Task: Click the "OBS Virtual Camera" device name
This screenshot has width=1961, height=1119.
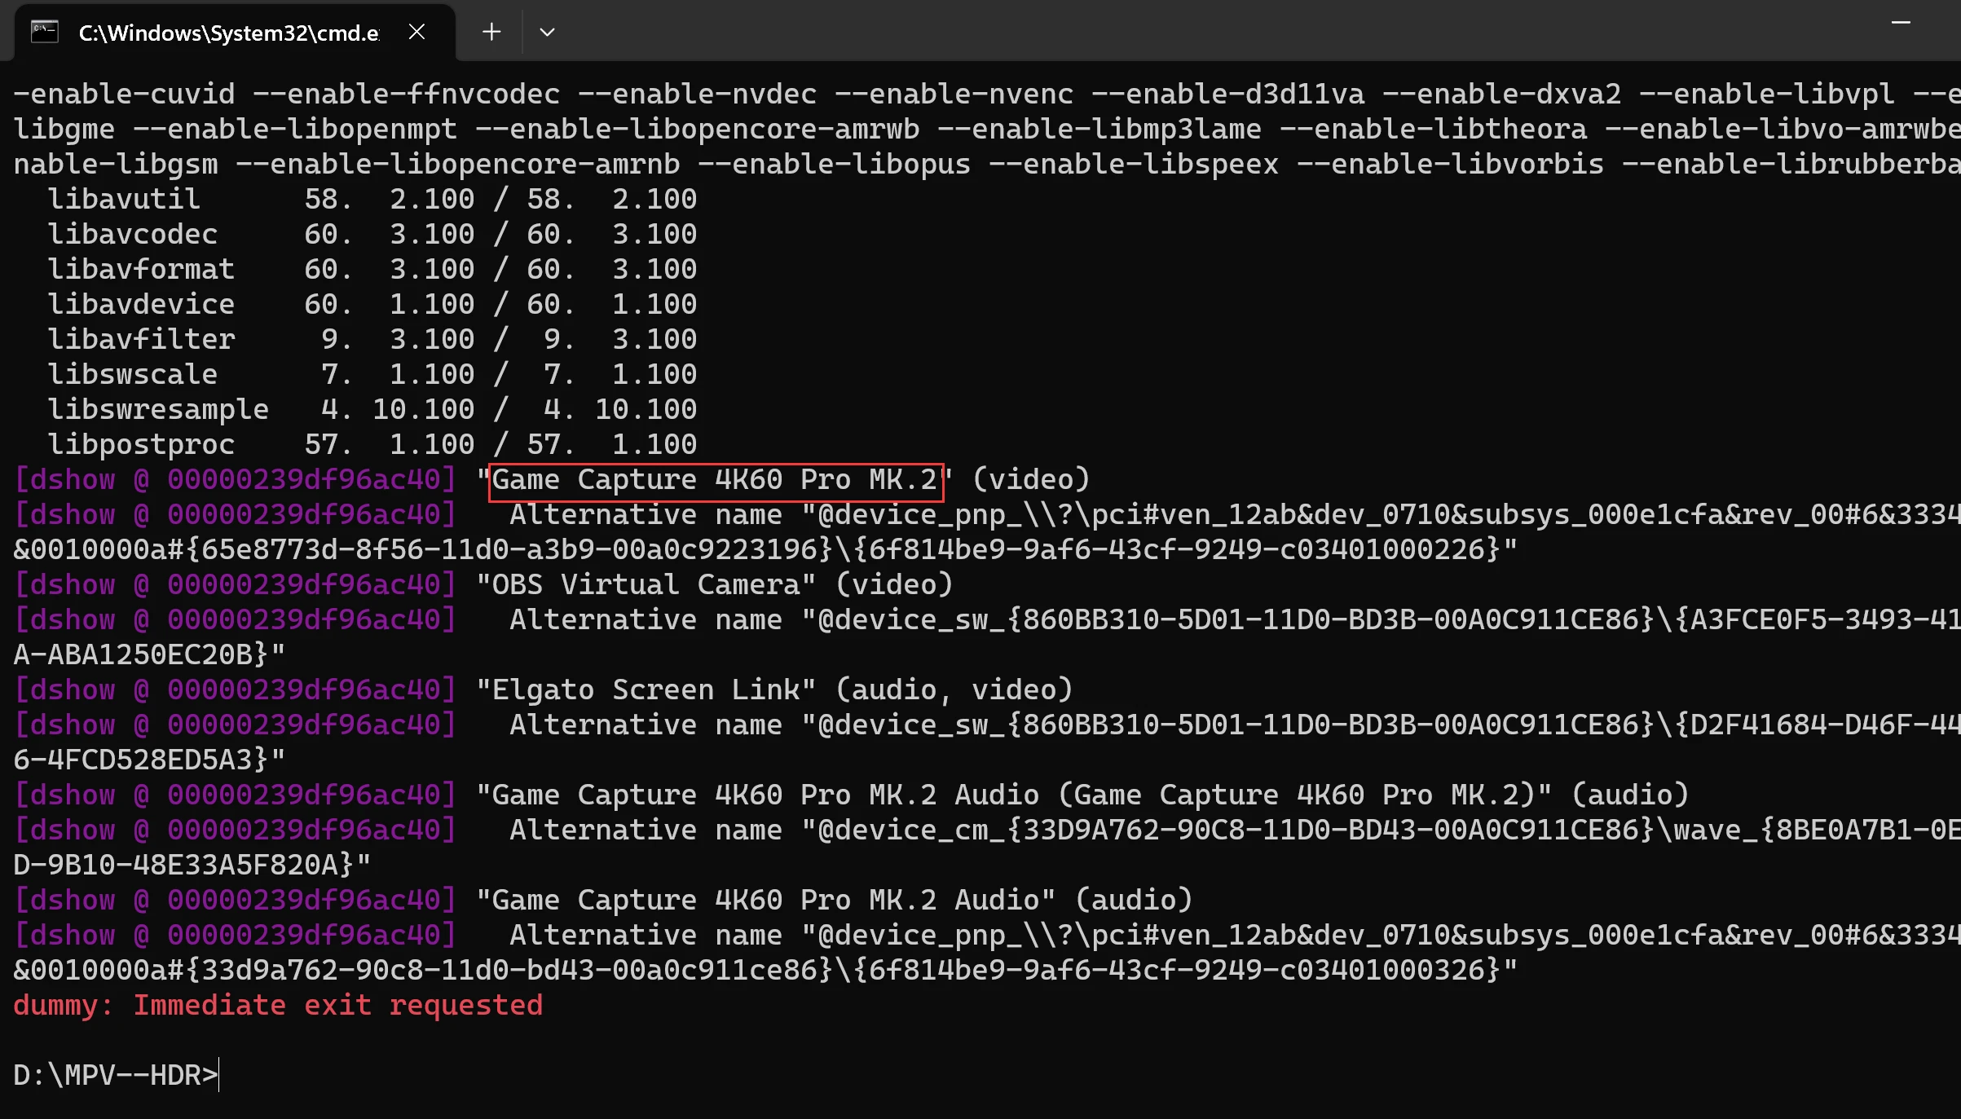Action: (x=646, y=585)
